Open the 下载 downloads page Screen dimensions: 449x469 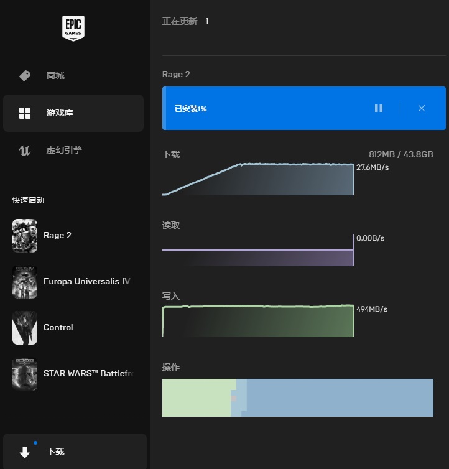click(x=55, y=452)
